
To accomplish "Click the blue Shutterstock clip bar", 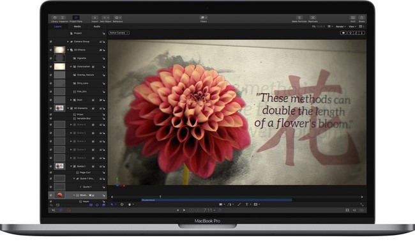I will pyautogui.click(x=216, y=200).
